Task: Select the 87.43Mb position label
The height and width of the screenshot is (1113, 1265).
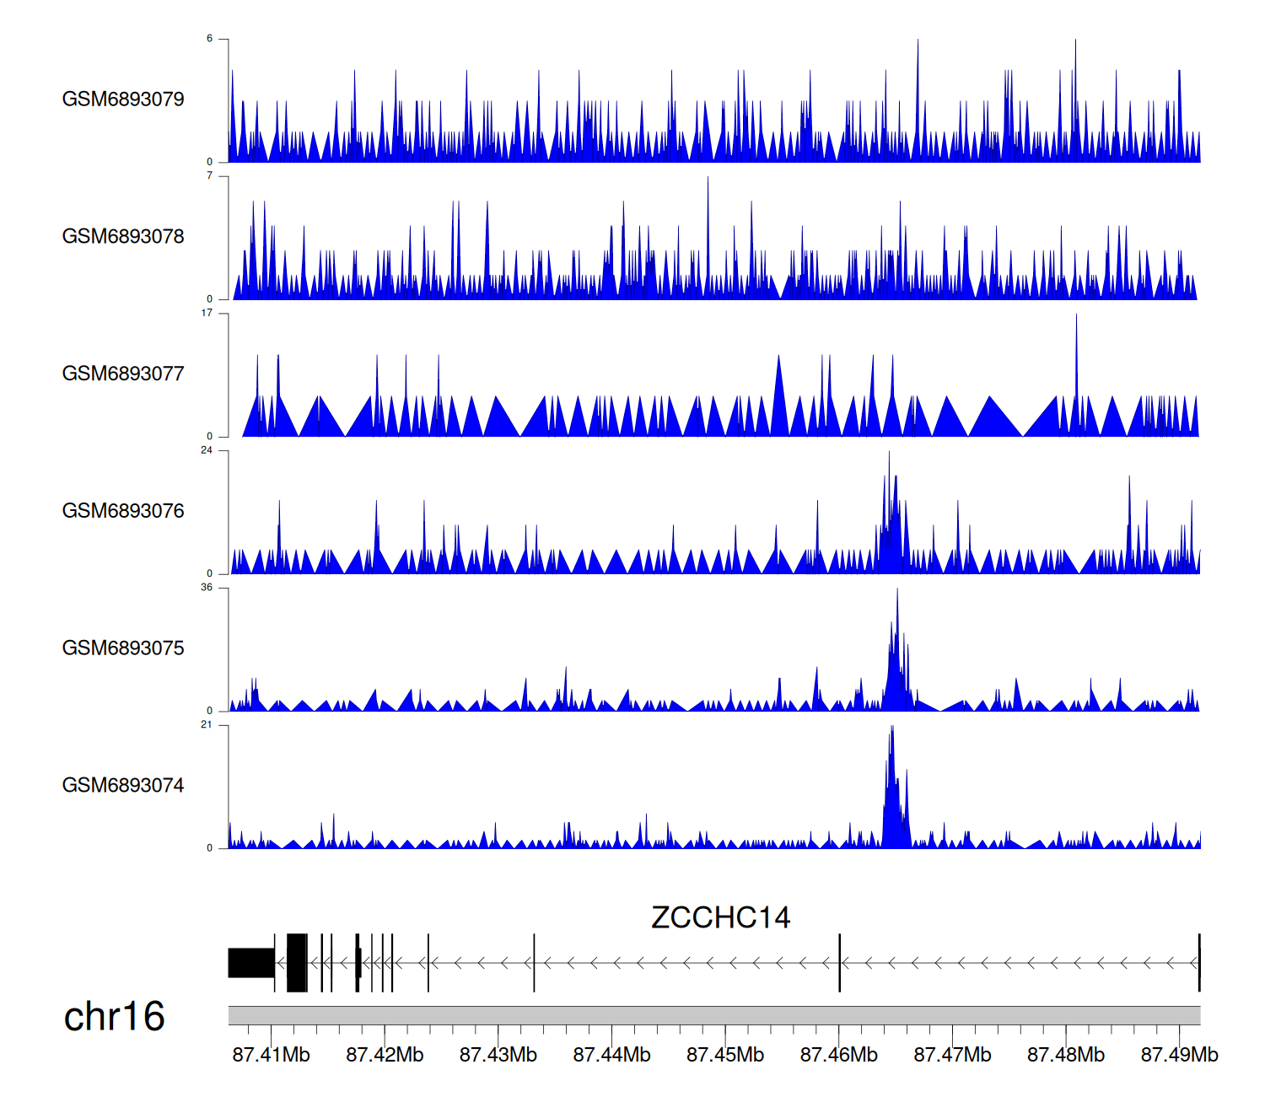Action: [498, 1055]
